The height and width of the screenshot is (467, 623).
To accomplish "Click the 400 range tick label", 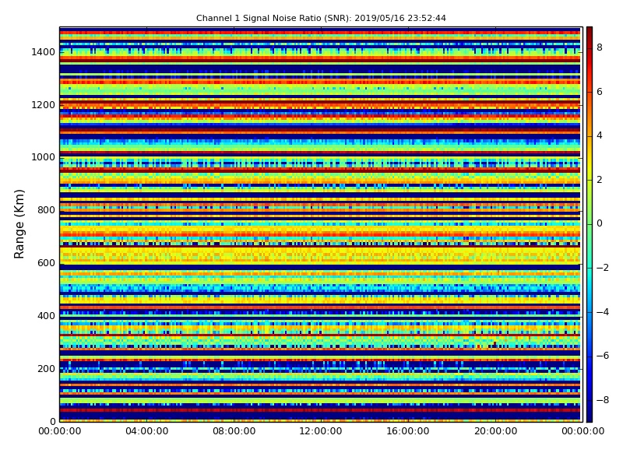I will click(46, 316).
